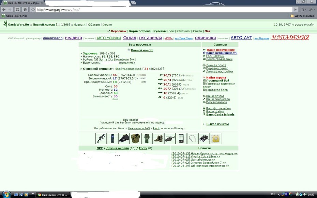The height and width of the screenshot is (198, 317).
Task: Click the Chrome 'Пивной монстр' taskbar button
Action: point(53,195)
